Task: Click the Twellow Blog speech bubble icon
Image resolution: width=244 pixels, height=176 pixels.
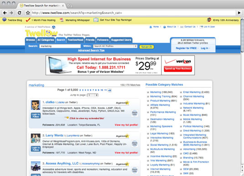Action: point(5,20)
